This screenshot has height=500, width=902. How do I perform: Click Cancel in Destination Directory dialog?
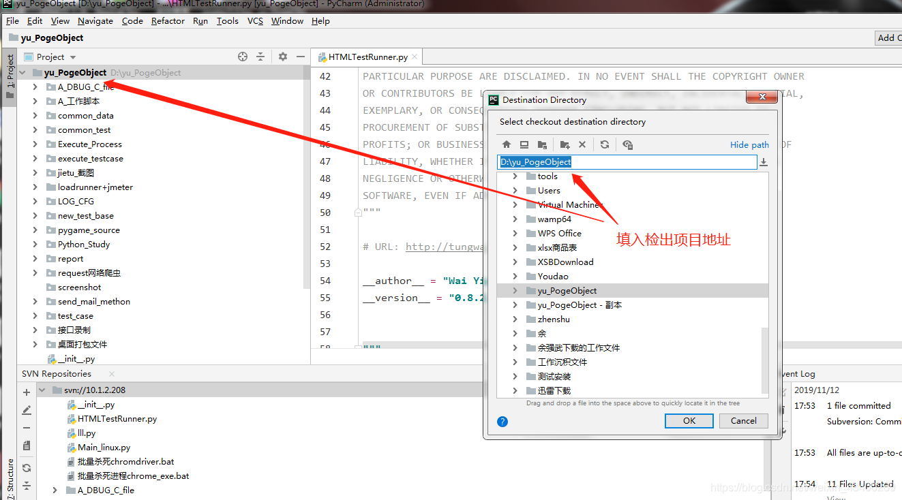[744, 421]
